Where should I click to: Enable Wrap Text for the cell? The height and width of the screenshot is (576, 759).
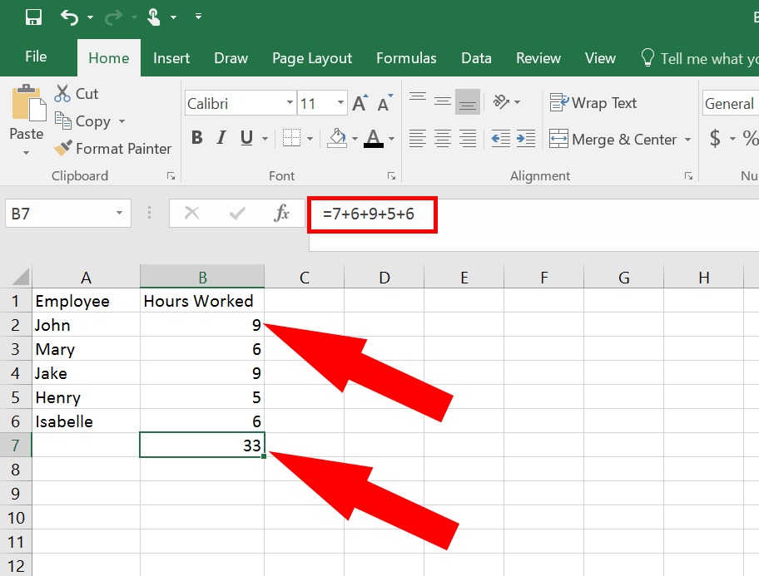point(593,103)
